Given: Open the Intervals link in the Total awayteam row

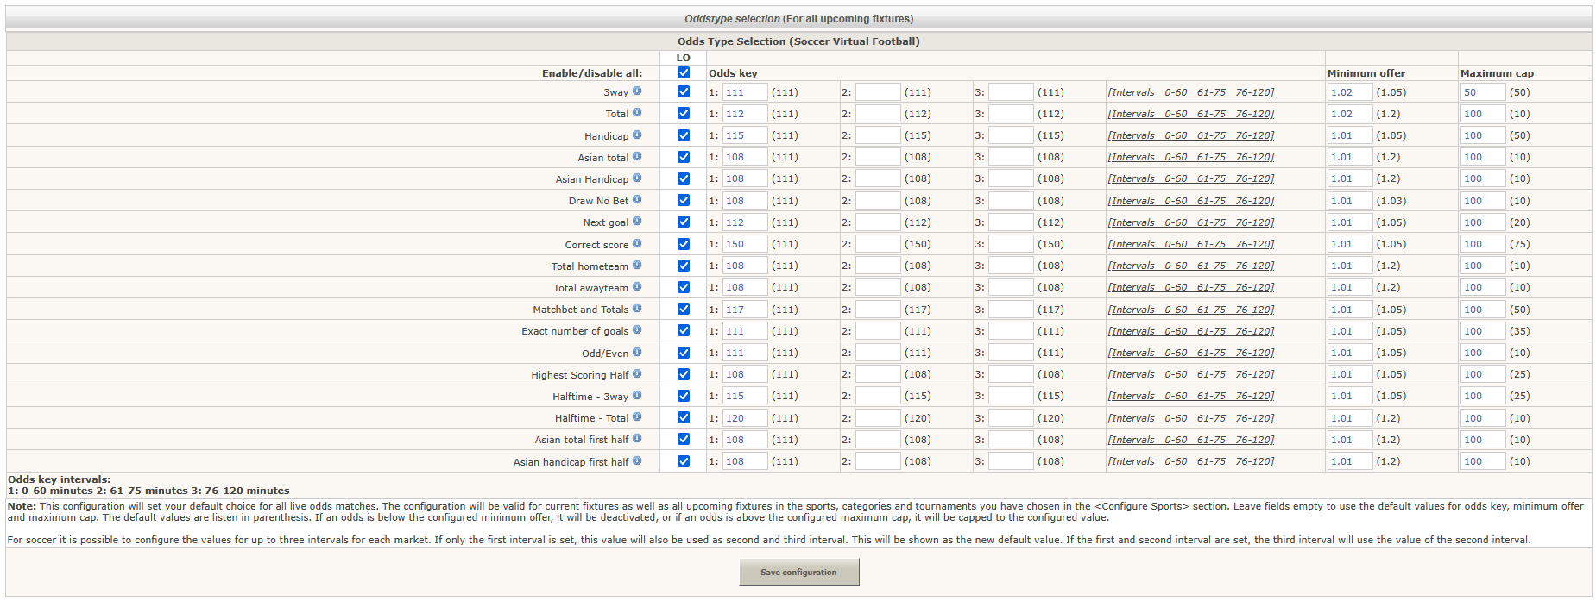Looking at the screenshot, I should coord(1190,288).
